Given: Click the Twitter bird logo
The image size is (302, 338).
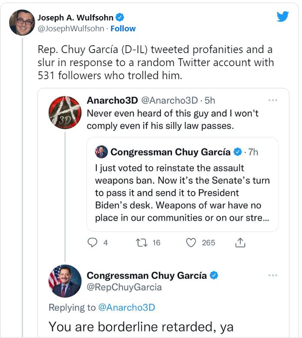Looking at the screenshot, I should pyautogui.click(x=283, y=17).
